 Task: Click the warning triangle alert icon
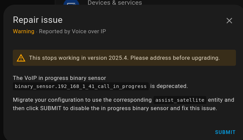(x=21, y=58)
